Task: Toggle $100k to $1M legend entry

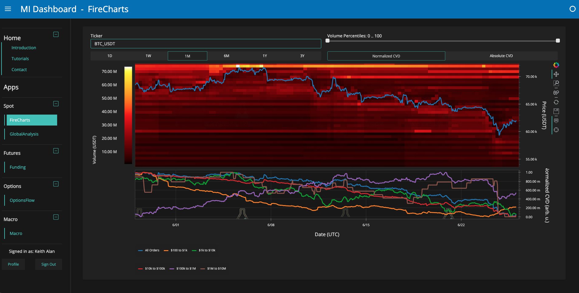Action: [x=183, y=269]
